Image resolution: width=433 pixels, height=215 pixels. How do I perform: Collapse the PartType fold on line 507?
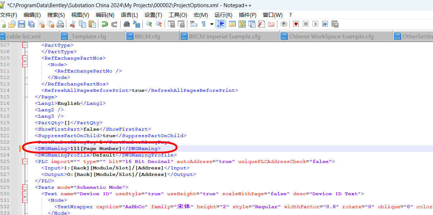(25, 45)
